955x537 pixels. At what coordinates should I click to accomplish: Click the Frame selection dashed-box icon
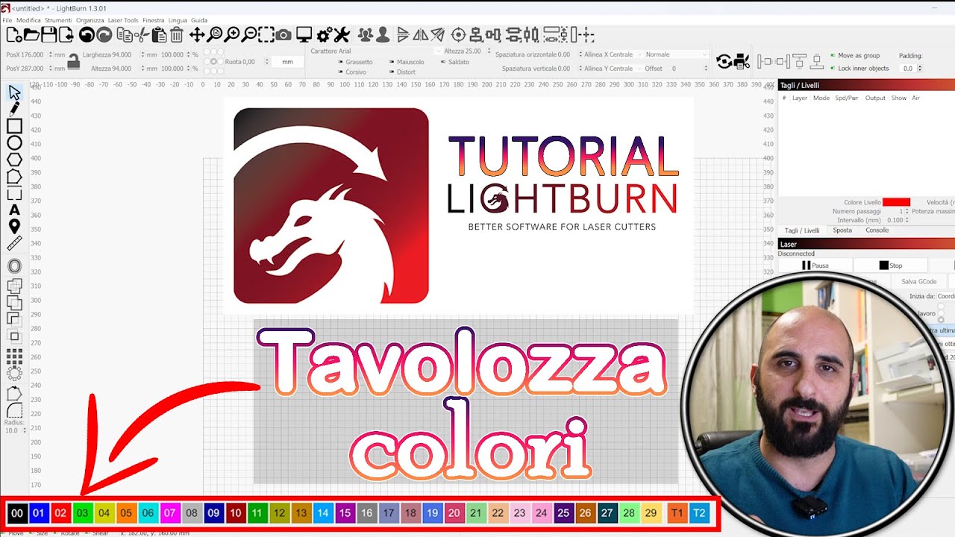click(266, 34)
